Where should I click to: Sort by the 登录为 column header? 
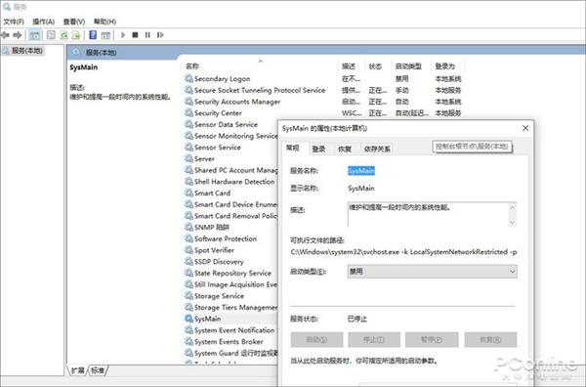tap(444, 66)
